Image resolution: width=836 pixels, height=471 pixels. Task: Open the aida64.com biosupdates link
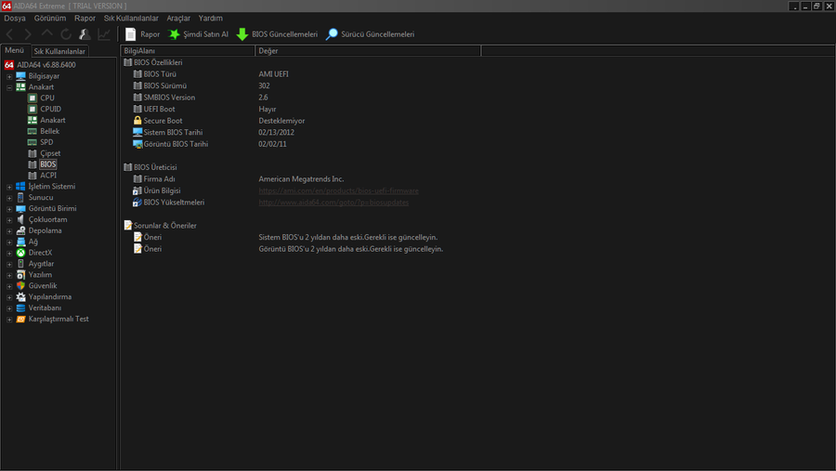(x=333, y=203)
